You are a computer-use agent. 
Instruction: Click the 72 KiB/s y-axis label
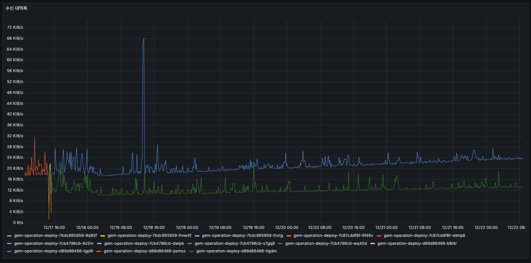pyautogui.click(x=15, y=27)
